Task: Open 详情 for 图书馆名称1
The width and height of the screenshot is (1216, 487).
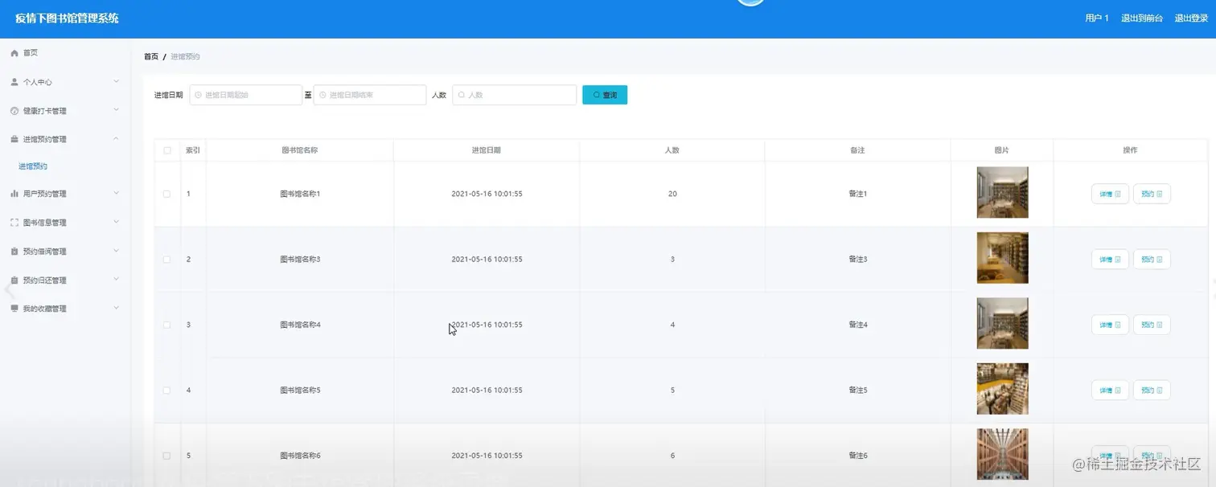Action: [1110, 194]
